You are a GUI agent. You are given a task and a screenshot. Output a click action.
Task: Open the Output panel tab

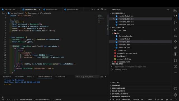[x=31, y=77]
